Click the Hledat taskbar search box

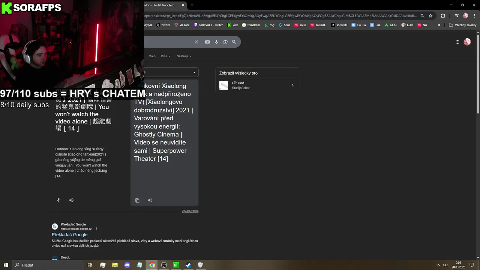tap(48, 265)
